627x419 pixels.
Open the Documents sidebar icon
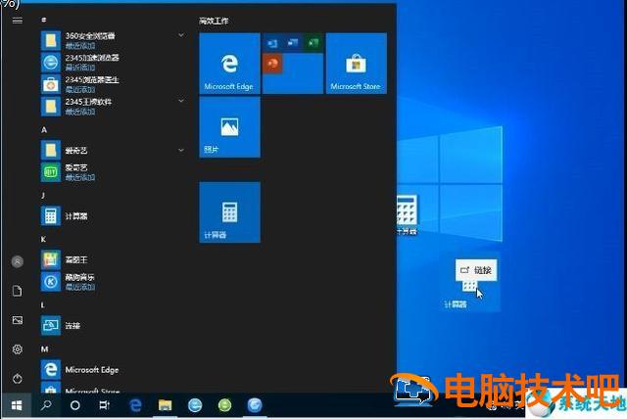(18, 291)
